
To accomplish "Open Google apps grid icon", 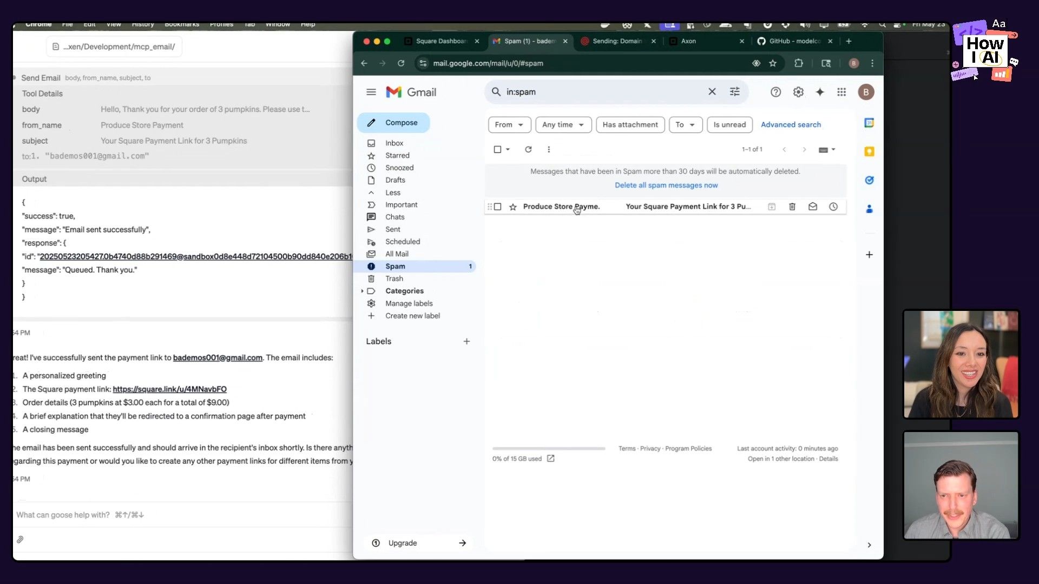I will (841, 92).
